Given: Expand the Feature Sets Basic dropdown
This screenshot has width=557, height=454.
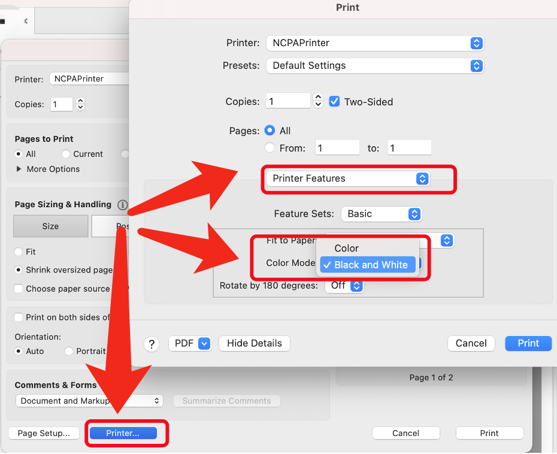Looking at the screenshot, I should coord(381,214).
